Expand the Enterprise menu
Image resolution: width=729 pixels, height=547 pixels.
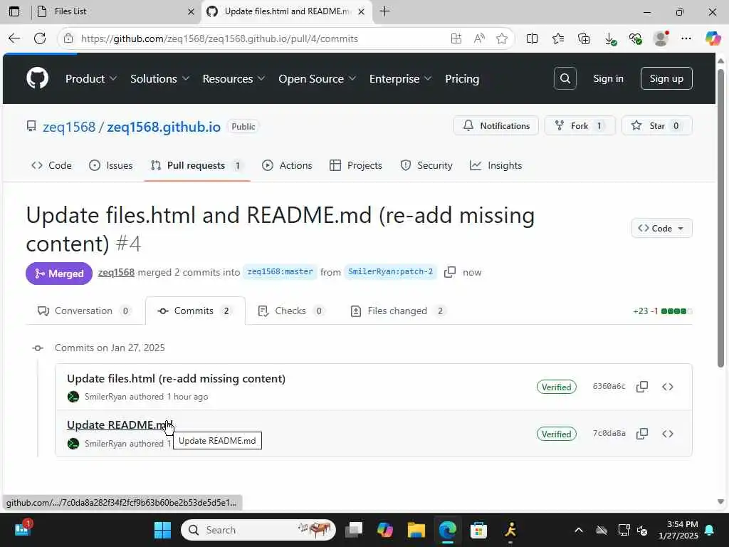point(400,78)
